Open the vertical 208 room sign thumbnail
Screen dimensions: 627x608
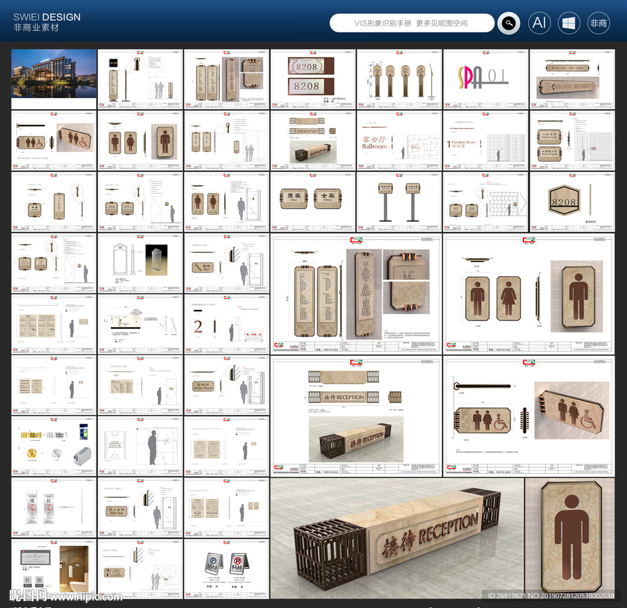point(54,202)
